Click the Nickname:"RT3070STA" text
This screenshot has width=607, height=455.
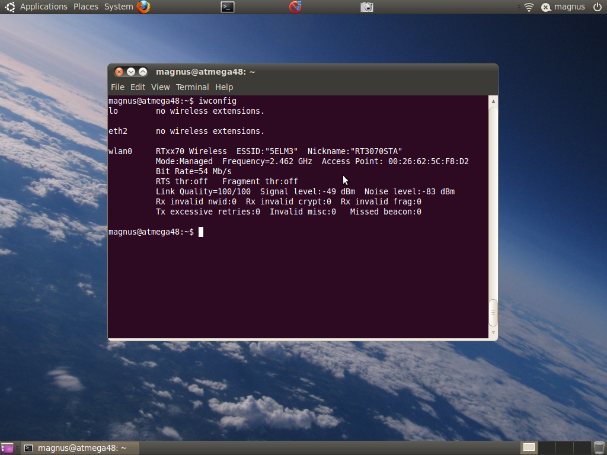tap(355, 151)
